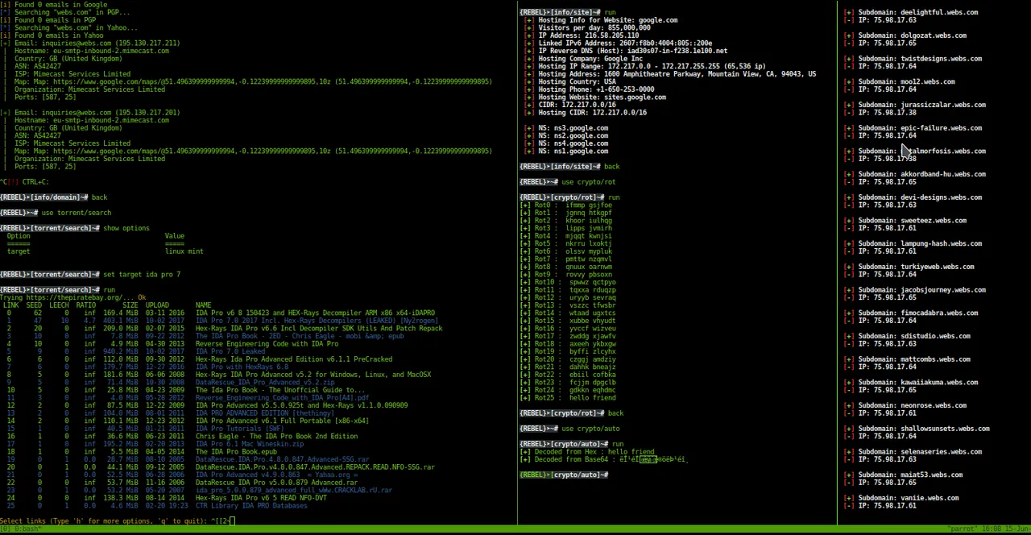Click subdomain 'twistdesigns.webs.com'
The image size is (1031, 535).
pyautogui.click(x=920, y=59)
